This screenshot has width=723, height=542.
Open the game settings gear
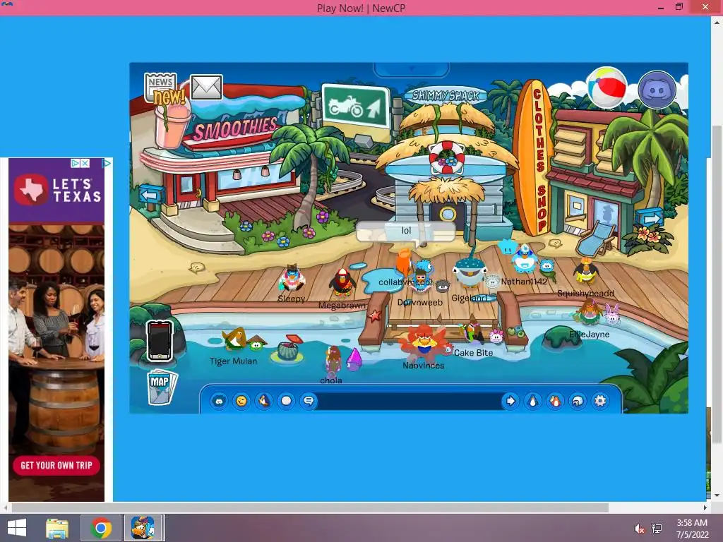click(x=600, y=401)
